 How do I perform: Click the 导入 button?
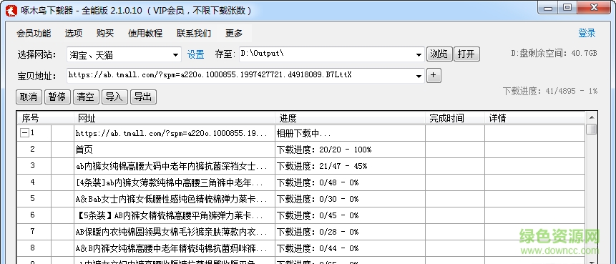point(114,97)
